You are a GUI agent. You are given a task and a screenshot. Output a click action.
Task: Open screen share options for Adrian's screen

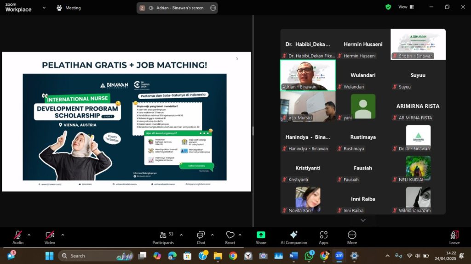coord(213,8)
